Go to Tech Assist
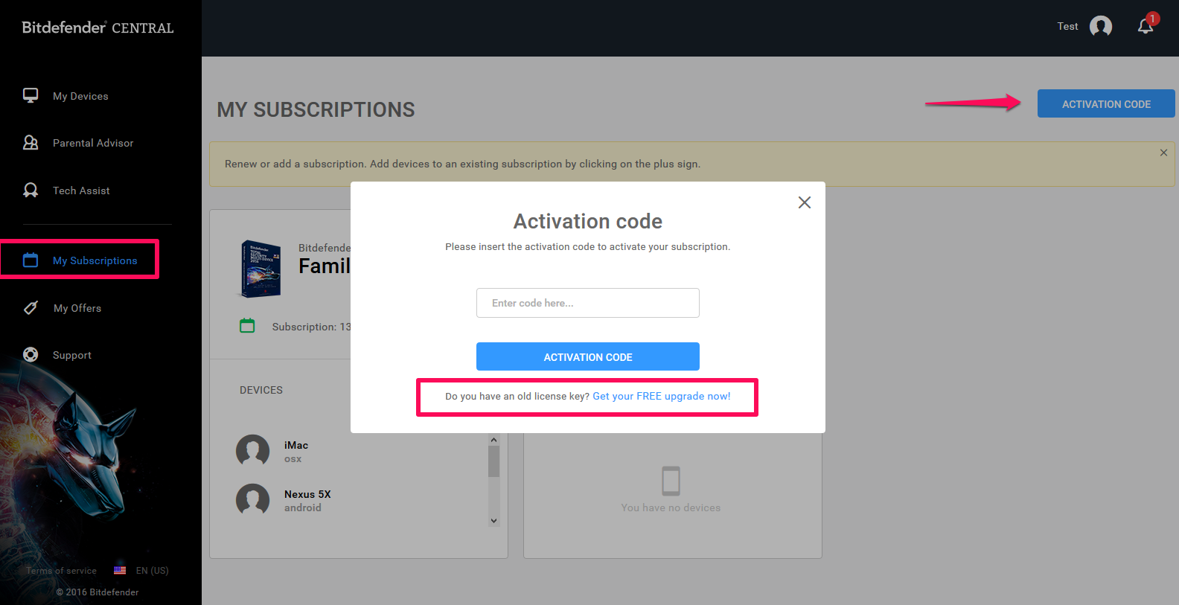1179x605 pixels. (x=81, y=191)
